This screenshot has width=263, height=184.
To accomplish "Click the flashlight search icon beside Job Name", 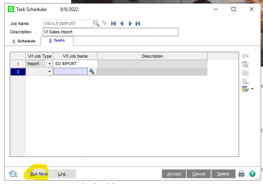I will [105, 23].
